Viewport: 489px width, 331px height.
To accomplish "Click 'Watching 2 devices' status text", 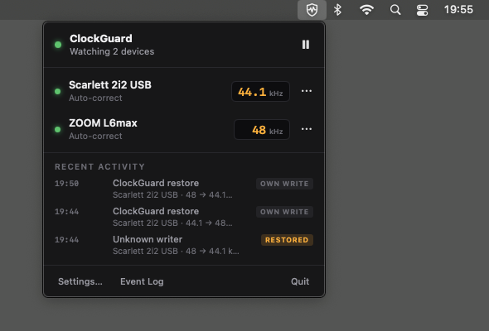I will coord(112,51).
